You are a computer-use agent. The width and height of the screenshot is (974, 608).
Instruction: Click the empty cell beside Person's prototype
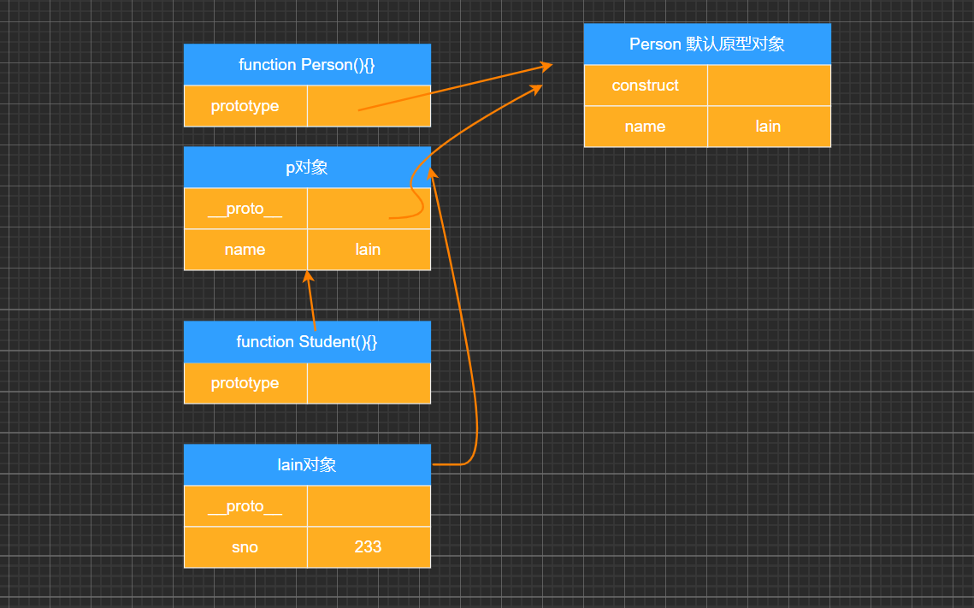coord(369,105)
